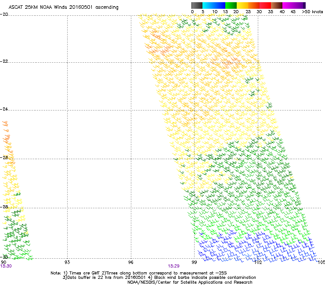Click the '96' longitude axis label

pyautogui.click(x=130, y=262)
